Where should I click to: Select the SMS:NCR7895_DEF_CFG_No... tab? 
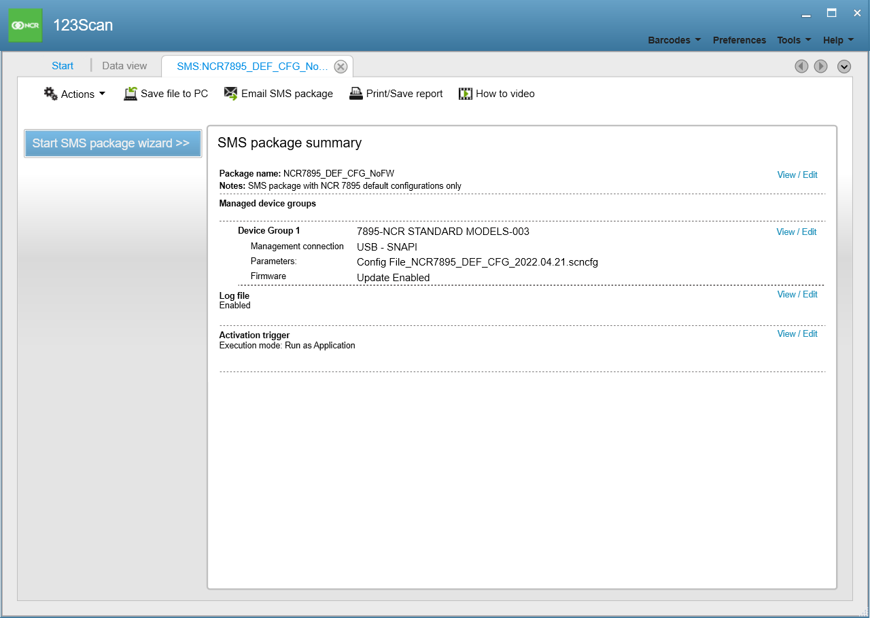point(252,67)
